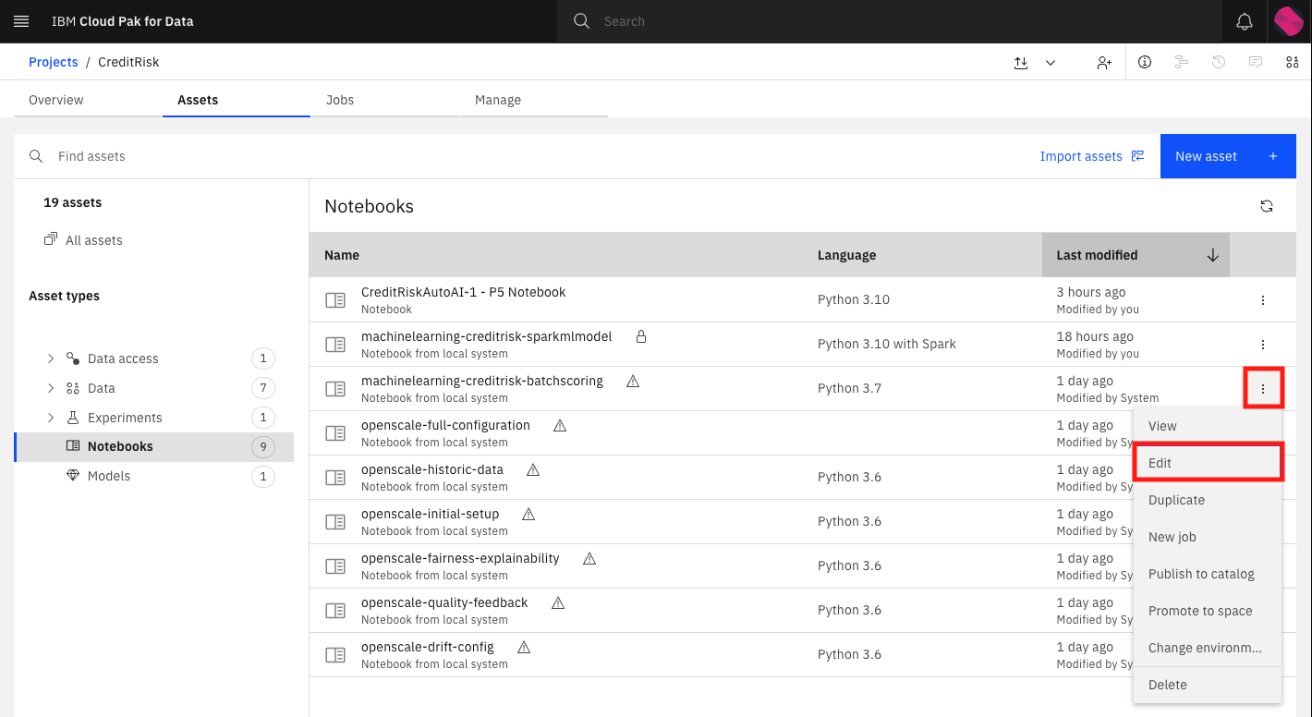Open the project history icon
Image resolution: width=1312 pixels, height=717 pixels.
pos(1219,62)
